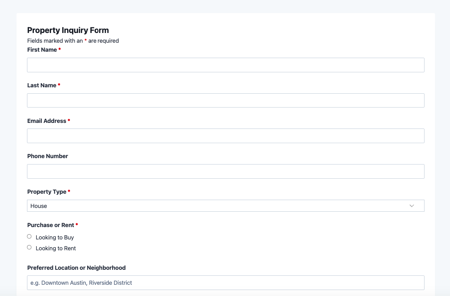Choose the Looking to Rent radio button
Screen dimensions: 450x296
[29, 247]
